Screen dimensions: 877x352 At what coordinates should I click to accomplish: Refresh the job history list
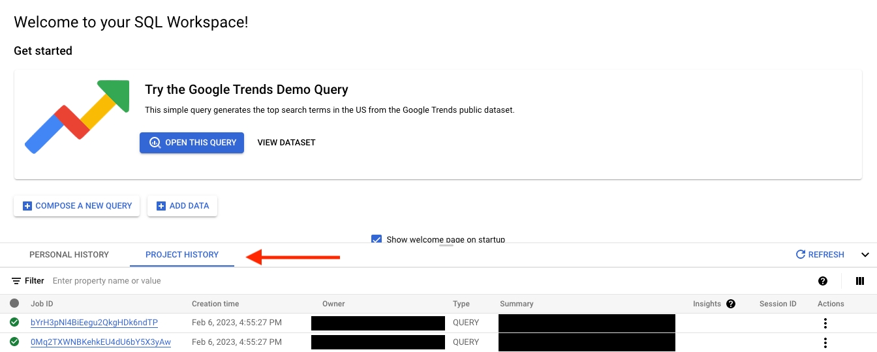click(820, 255)
